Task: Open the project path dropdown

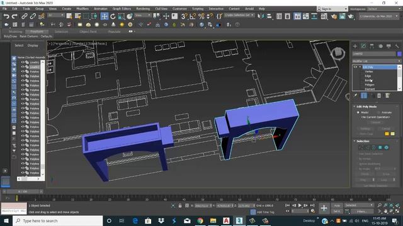Action: click(379, 16)
